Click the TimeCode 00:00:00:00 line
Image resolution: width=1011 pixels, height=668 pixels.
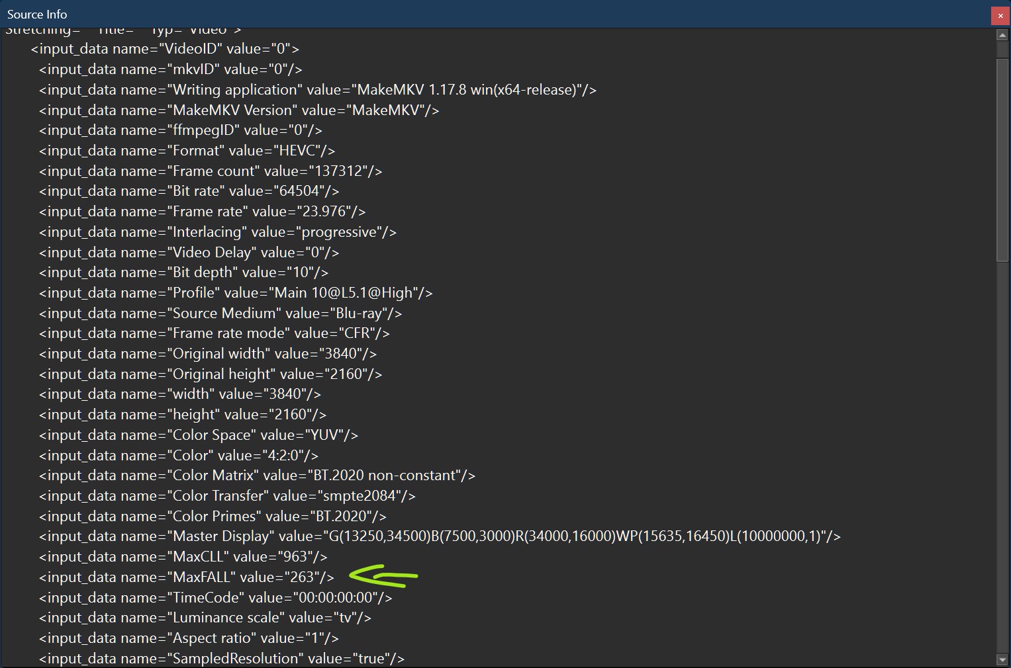215,598
